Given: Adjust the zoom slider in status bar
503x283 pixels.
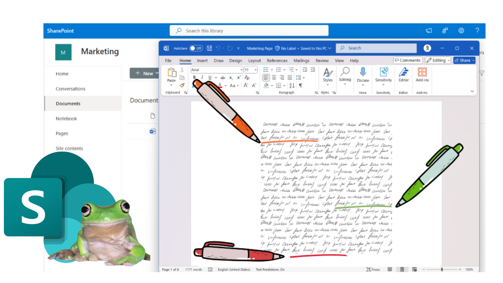Looking at the screenshot, I should click(442, 269).
